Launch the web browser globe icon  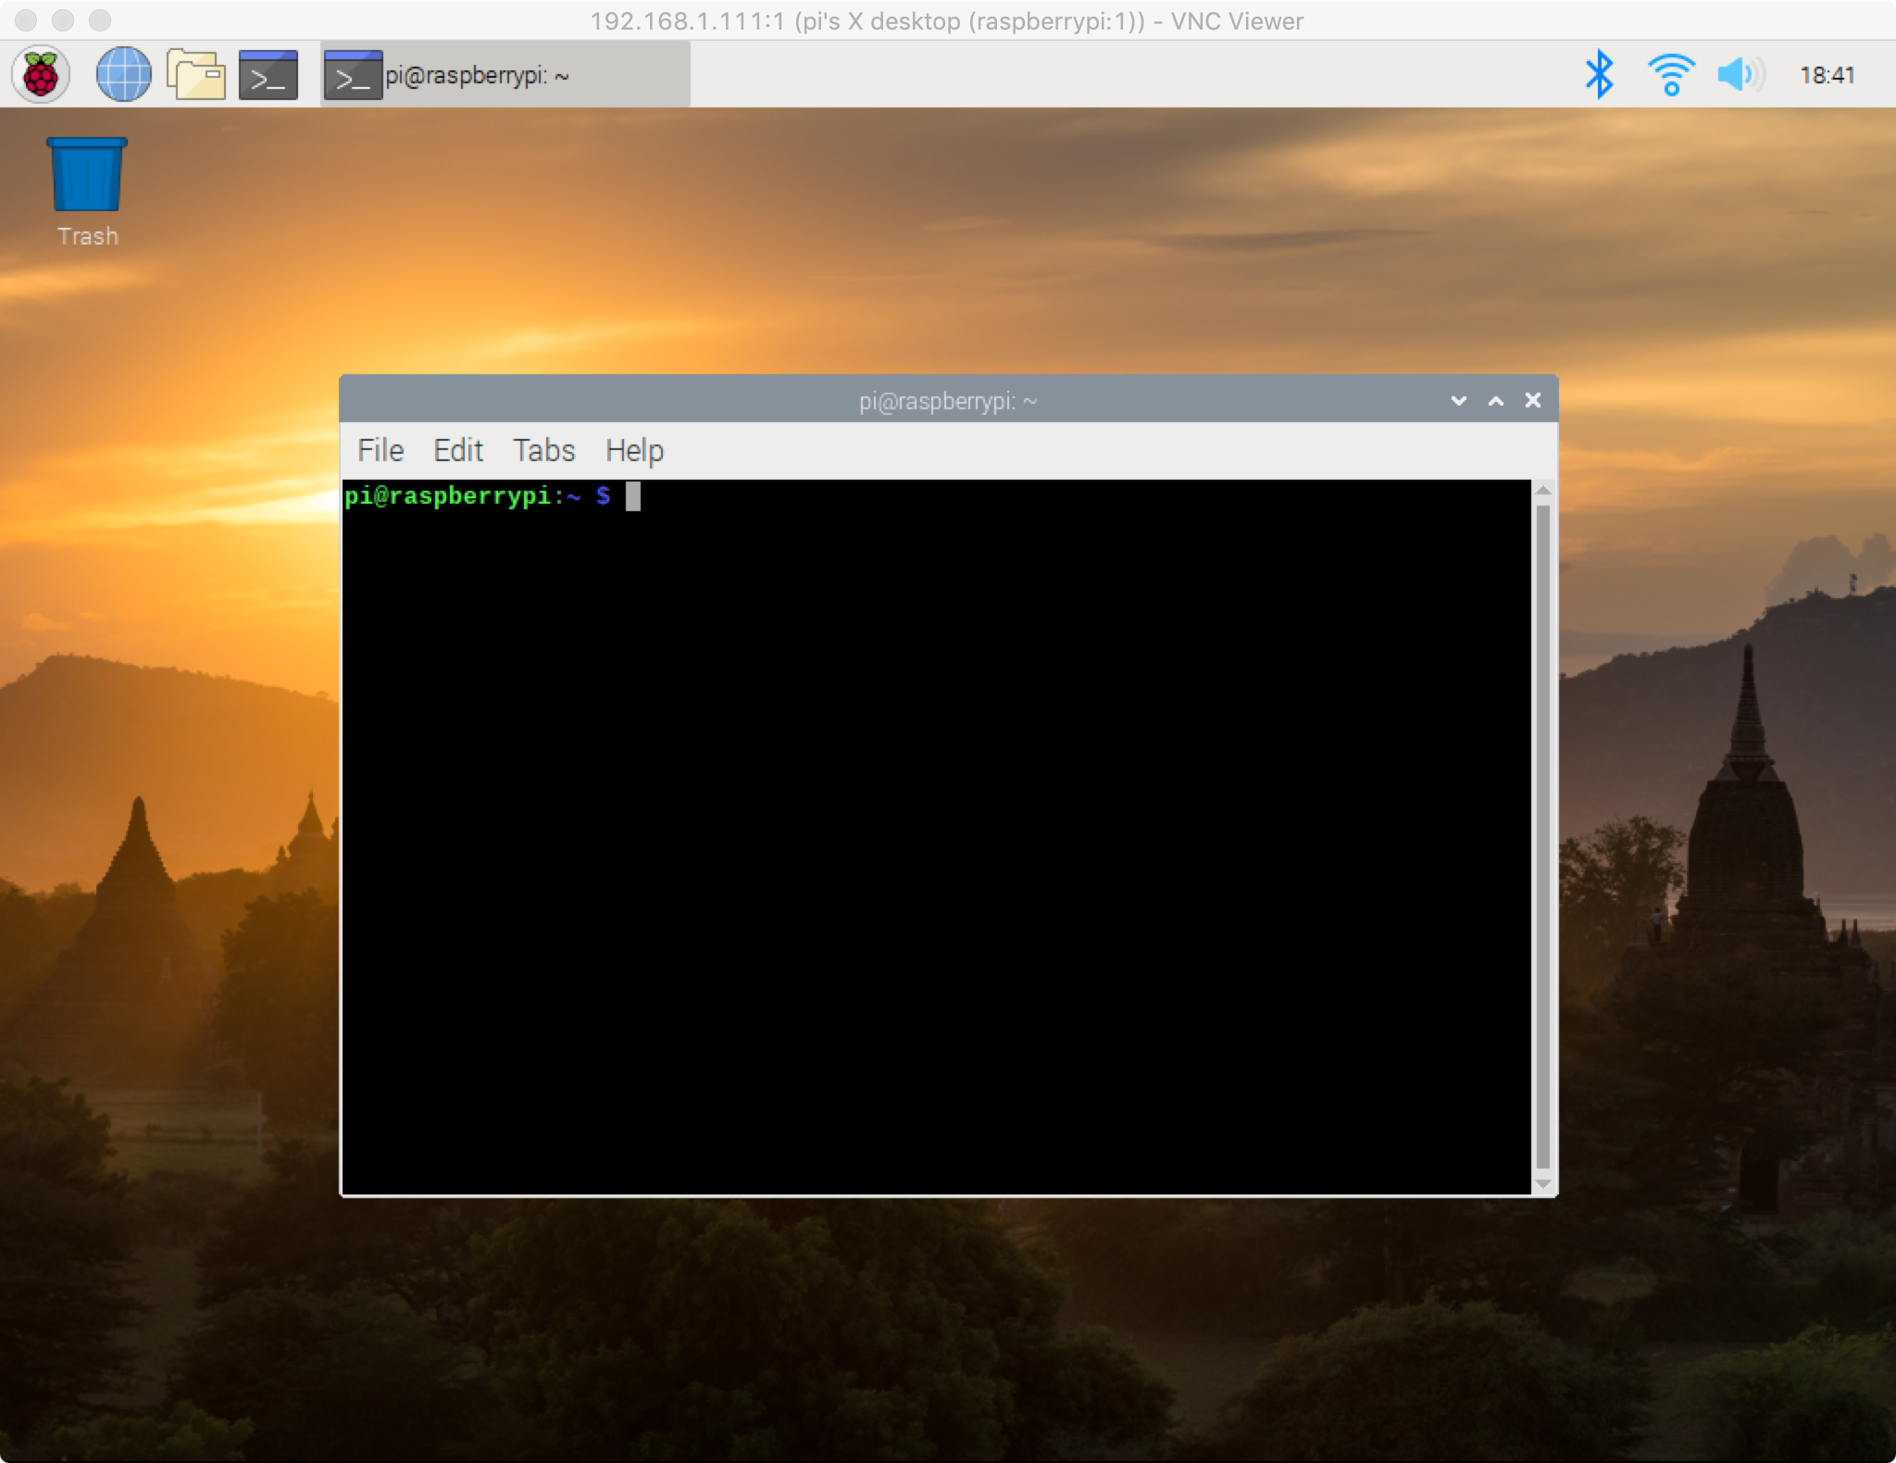[124, 74]
